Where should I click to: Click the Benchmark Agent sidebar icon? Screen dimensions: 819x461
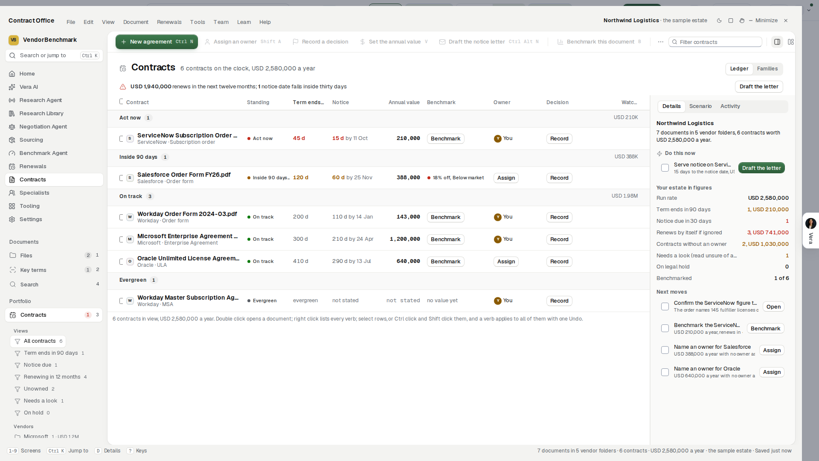pos(12,153)
